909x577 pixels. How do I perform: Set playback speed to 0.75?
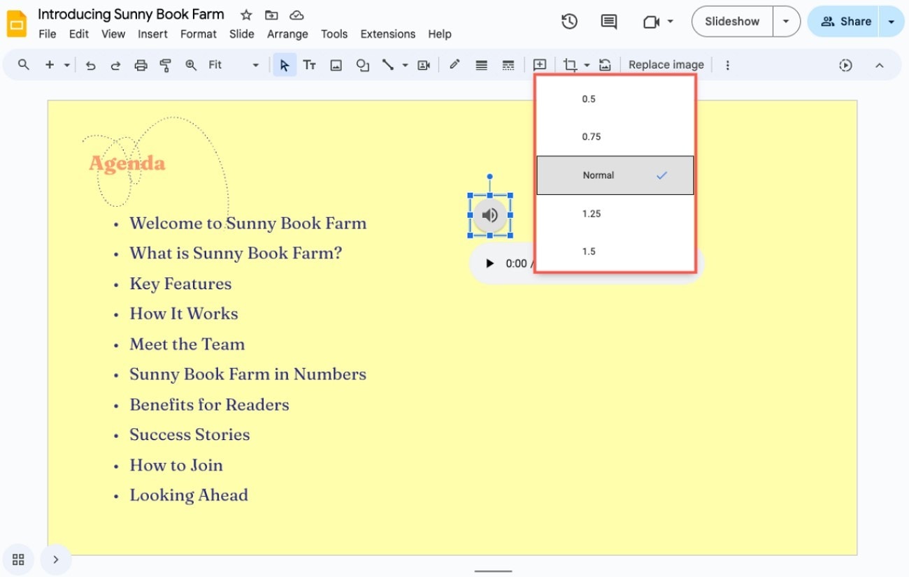[x=615, y=137]
